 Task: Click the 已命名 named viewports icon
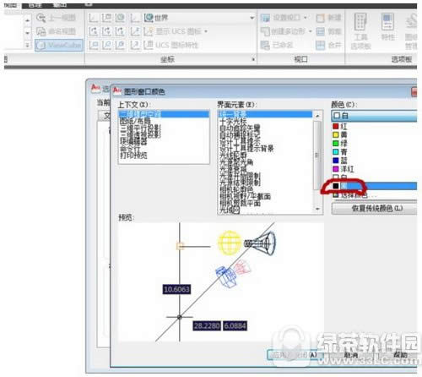point(265,45)
